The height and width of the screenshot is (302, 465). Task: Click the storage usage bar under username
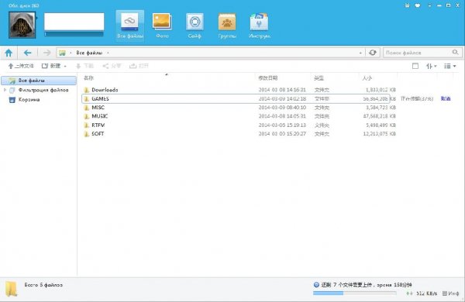tap(74, 34)
